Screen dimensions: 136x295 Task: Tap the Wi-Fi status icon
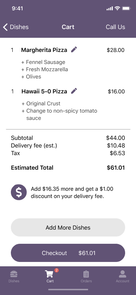pos(118,8)
